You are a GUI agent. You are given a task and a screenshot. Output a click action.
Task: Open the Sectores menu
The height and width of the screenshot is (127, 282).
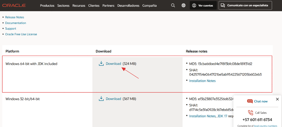[63, 6]
